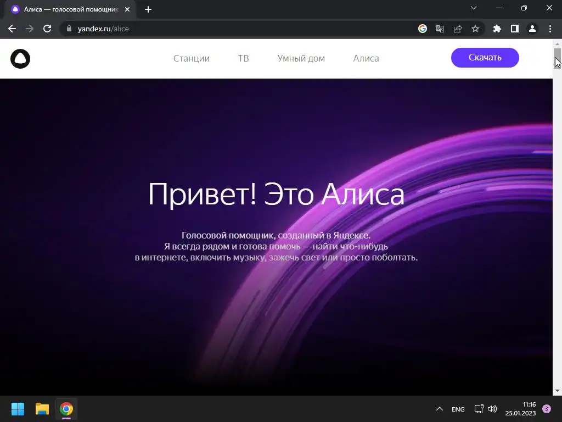The height and width of the screenshot is (422, 562).
Task: Reload the page with the refresh icon
Action: (47, 29)
